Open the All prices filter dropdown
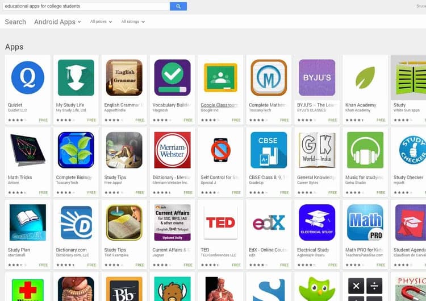Image resolution: width=426 pixels, height=301 pixels. [x=101, y=22]
